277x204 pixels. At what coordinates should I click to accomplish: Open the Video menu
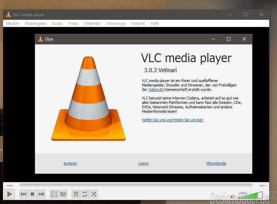(x=73, y=23)
